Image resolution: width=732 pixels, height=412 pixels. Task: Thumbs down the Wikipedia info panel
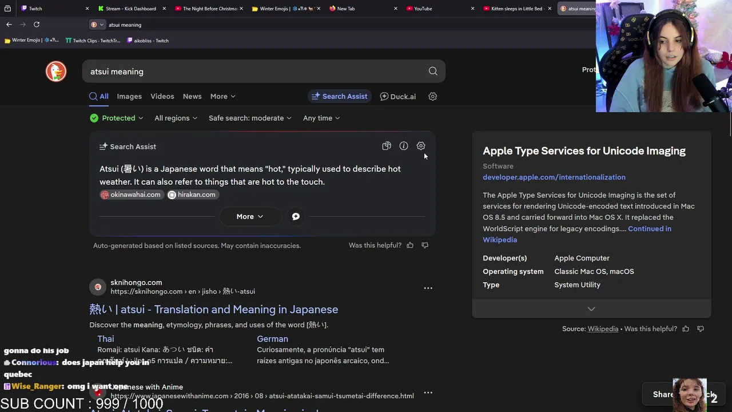pyautogui.click(x=701, y=329)
